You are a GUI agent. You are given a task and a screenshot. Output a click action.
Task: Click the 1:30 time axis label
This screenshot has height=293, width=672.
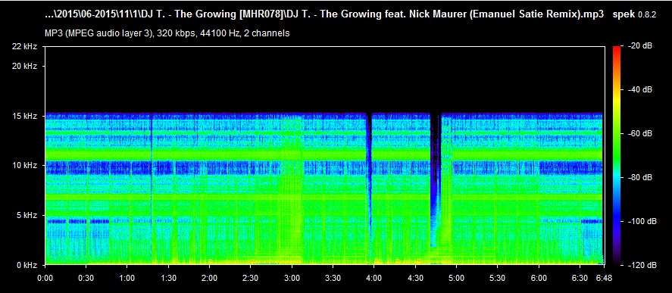[x=168, y=278]
